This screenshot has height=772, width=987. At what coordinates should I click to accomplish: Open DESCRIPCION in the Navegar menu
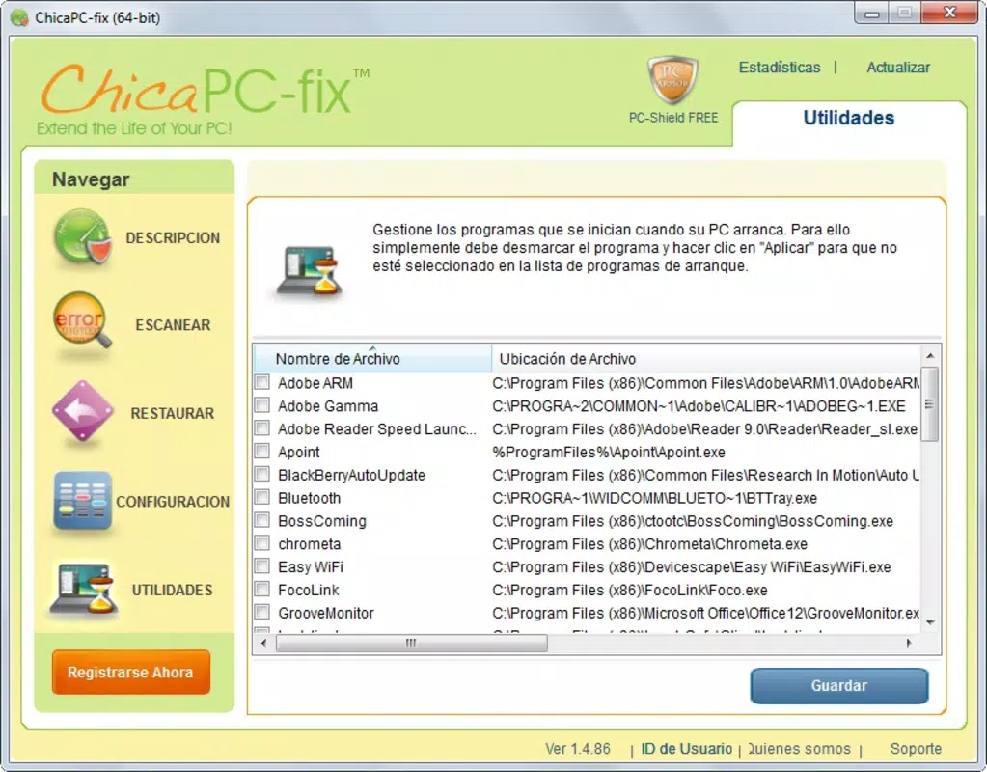(173, 238)
